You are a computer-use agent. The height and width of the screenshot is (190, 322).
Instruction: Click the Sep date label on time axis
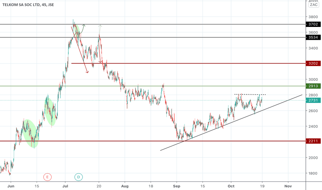(177, 186)
